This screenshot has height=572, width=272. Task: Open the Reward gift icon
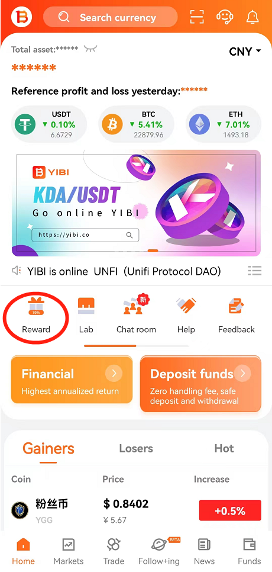[x=35, y=306]
